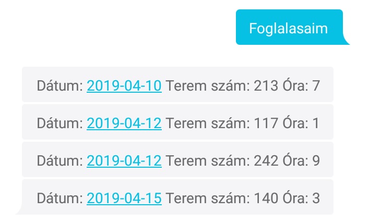The width and height of the screenshot is (369, 224).
Task: Tap the bubble tail on the room 140 message
Action: point(19,210)
